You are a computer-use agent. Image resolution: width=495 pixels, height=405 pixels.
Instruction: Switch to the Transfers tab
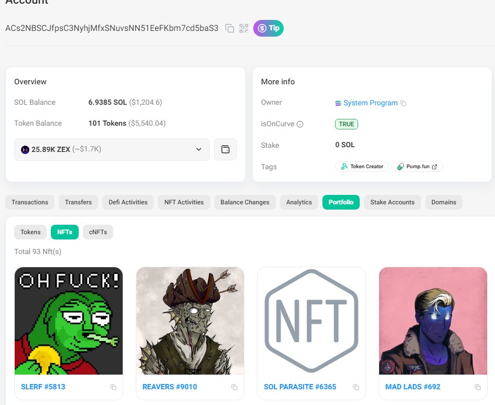click(x=78, y=202)
